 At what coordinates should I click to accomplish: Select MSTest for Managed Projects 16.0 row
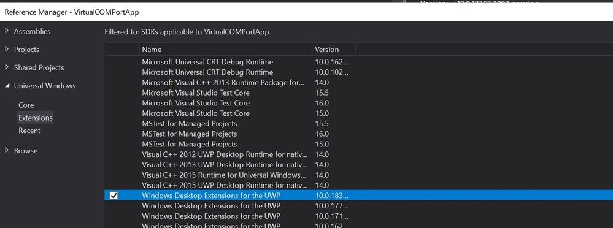pyautogui.click(x=358, y=134)
